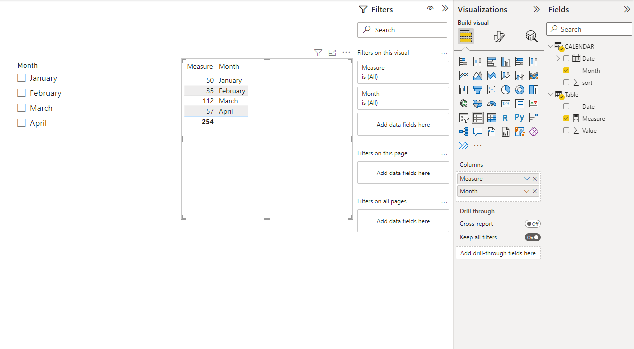Collapse the Visualizations pane
Screen dimensions: 634x349
coord(536,9)
